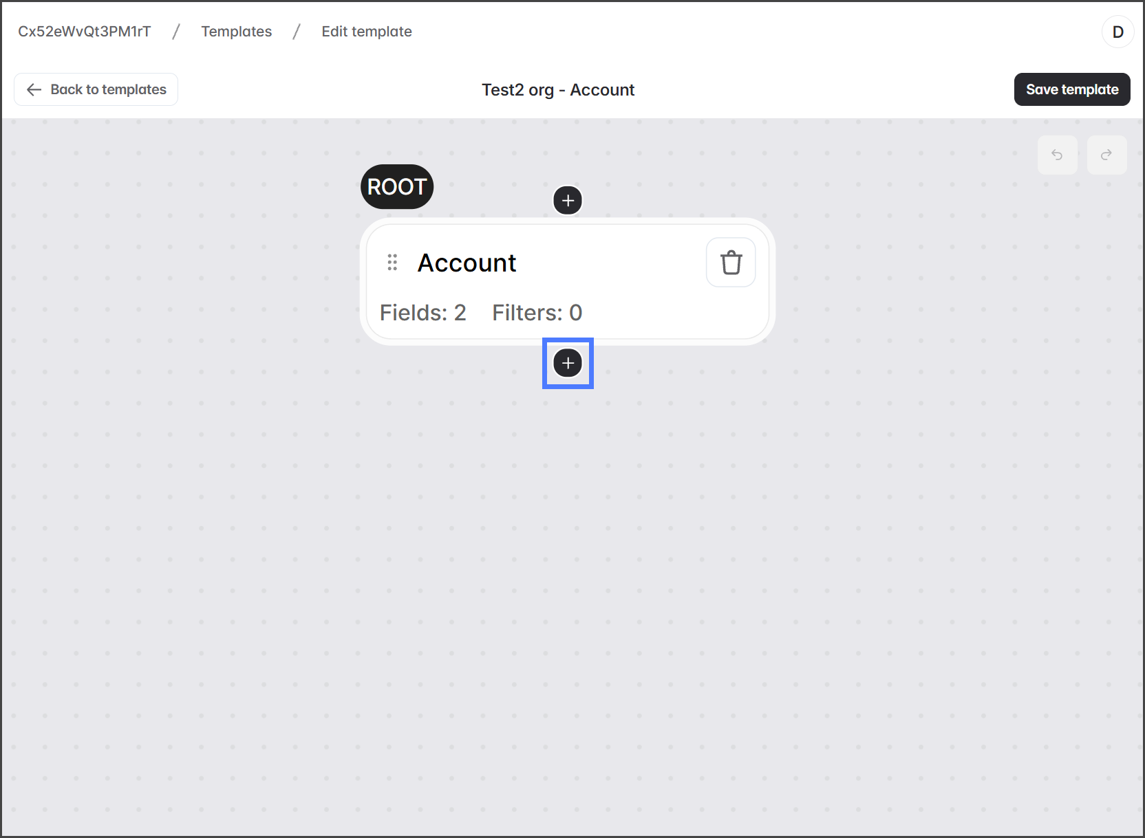Add a node above the Account card
Screen dimensions: 1145x838
(x=568, y=201)
